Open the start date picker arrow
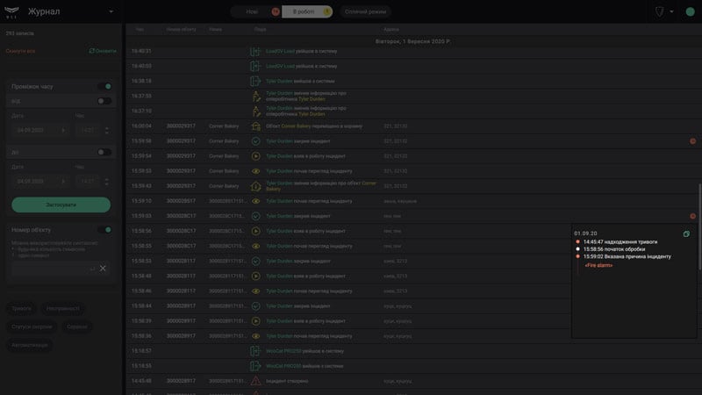 [63, 130]
